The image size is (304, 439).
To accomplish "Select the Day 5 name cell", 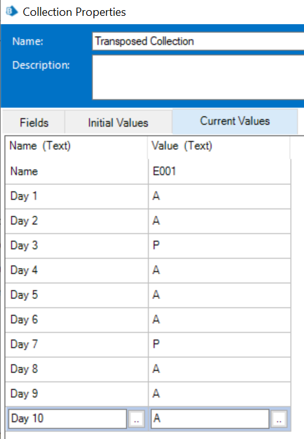I will 77,295.
